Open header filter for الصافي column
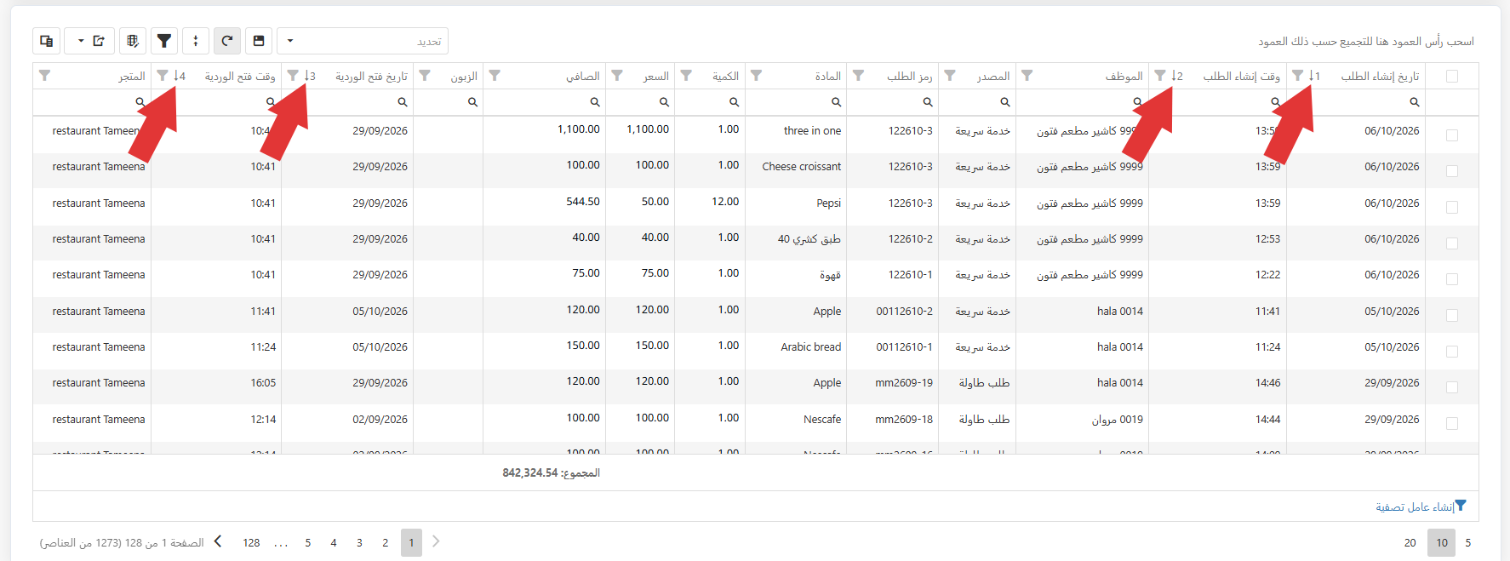 pyautogui.click(x=495, y=76)
